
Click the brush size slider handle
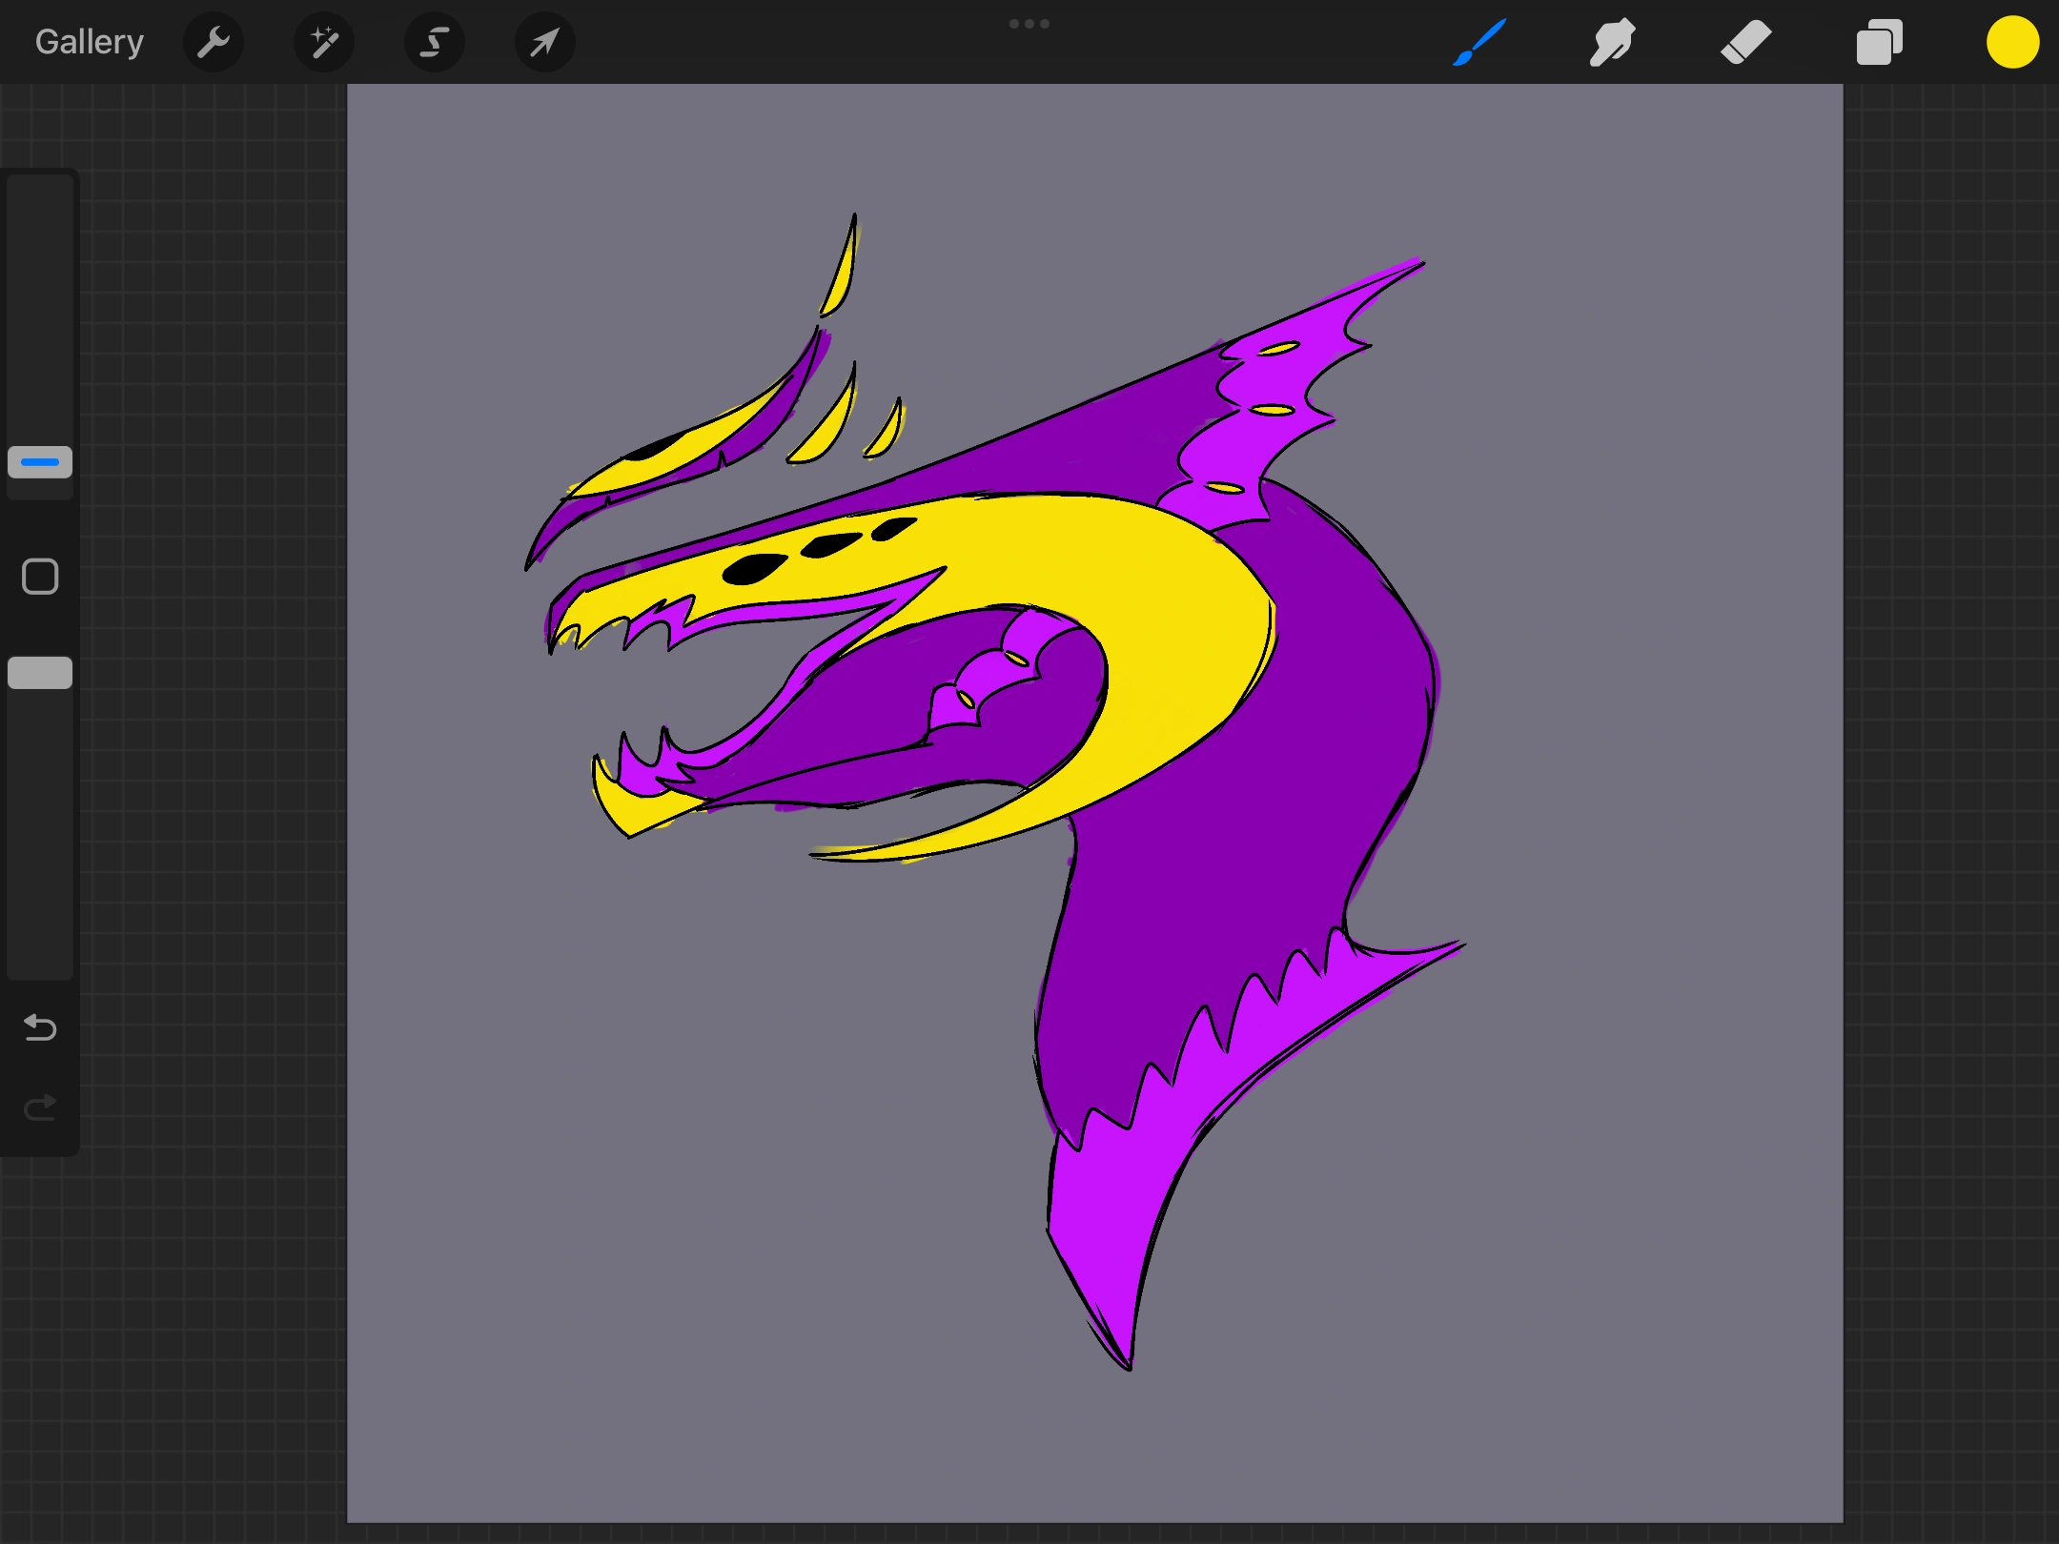point(40,462)
